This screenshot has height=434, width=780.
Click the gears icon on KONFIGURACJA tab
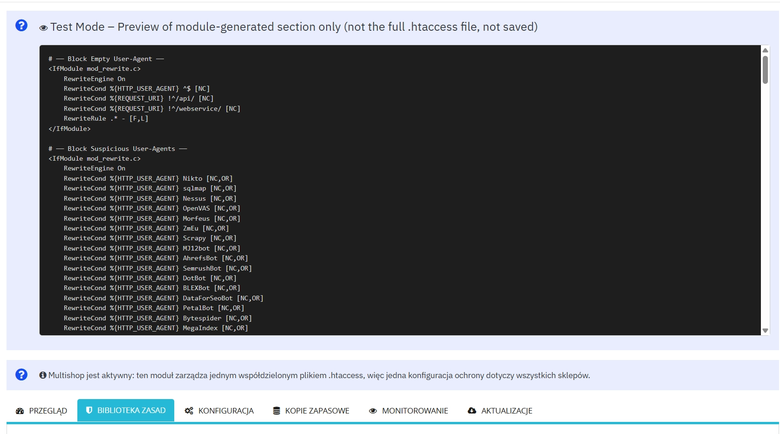click(x=188, y=410)
